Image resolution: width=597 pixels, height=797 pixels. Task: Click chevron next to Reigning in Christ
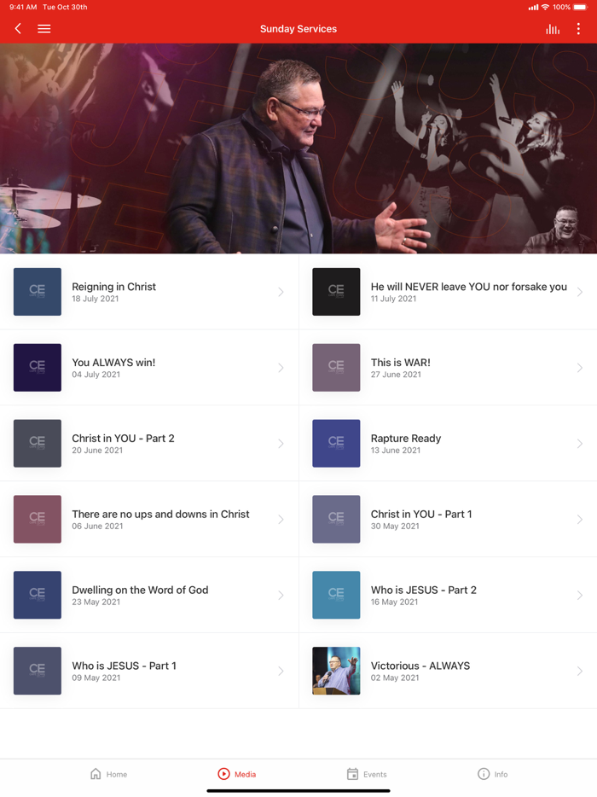point(281,292)
